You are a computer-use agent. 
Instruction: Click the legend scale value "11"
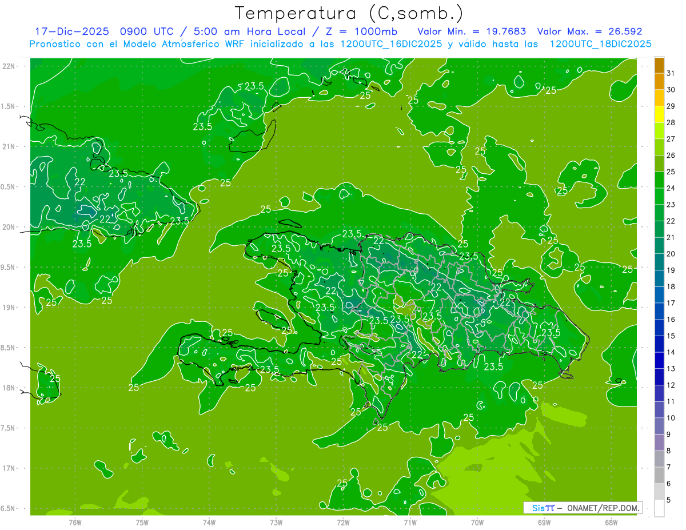671,401
